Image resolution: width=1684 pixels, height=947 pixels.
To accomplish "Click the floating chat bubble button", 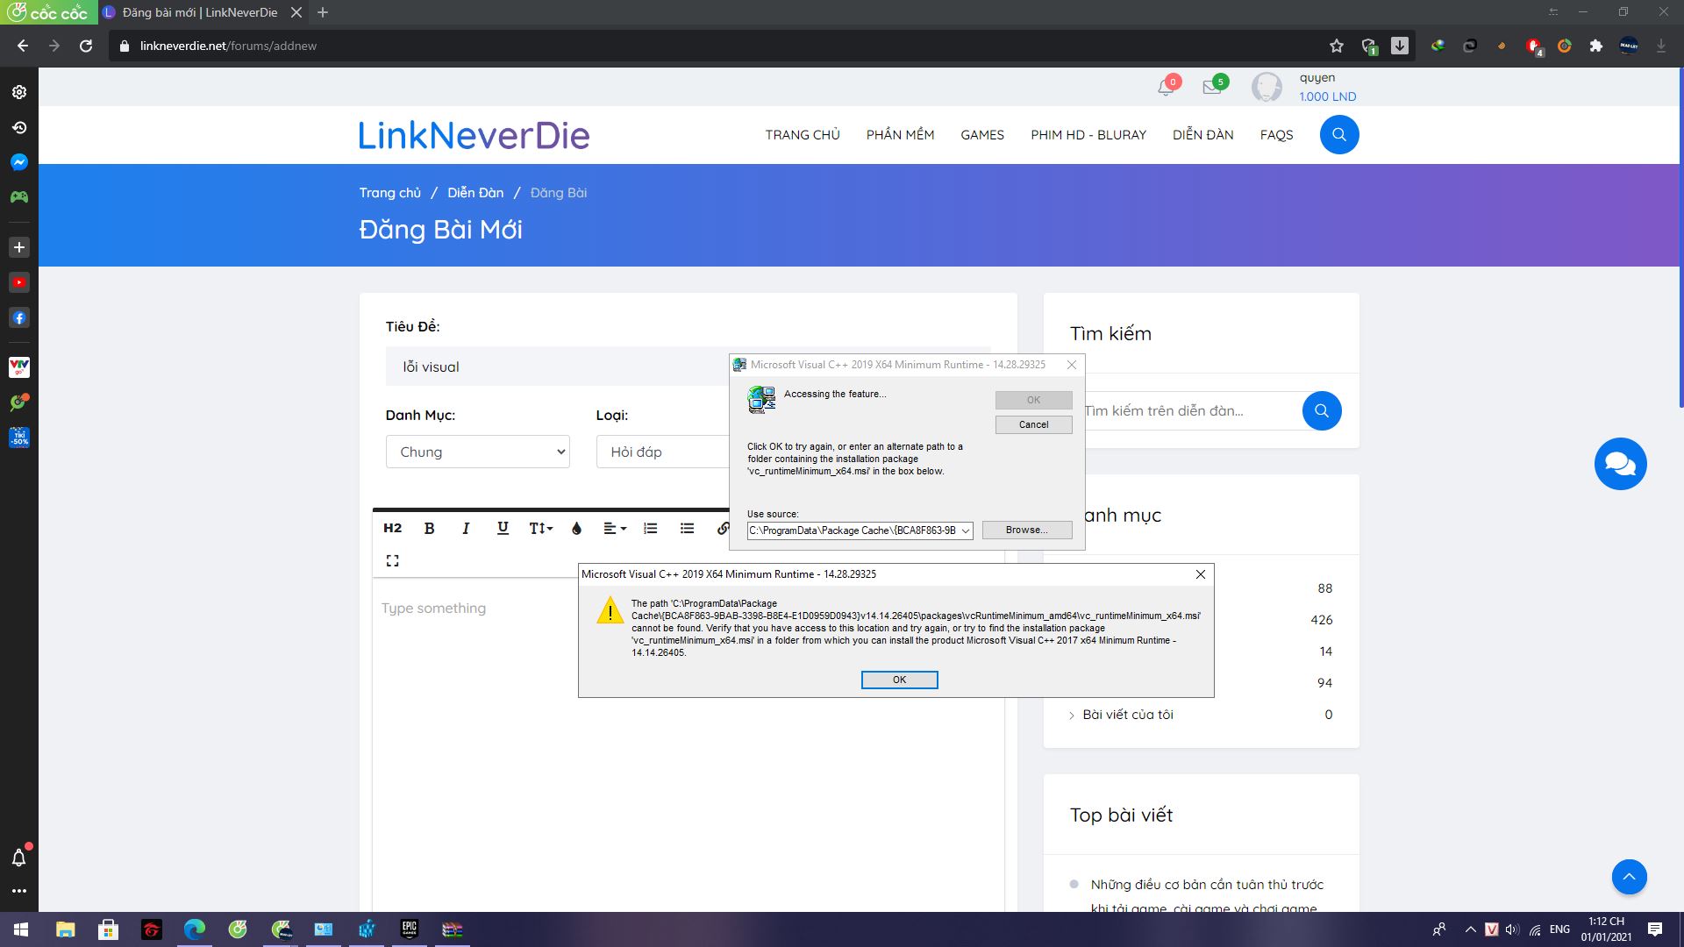I will (x=1620, y=464).
